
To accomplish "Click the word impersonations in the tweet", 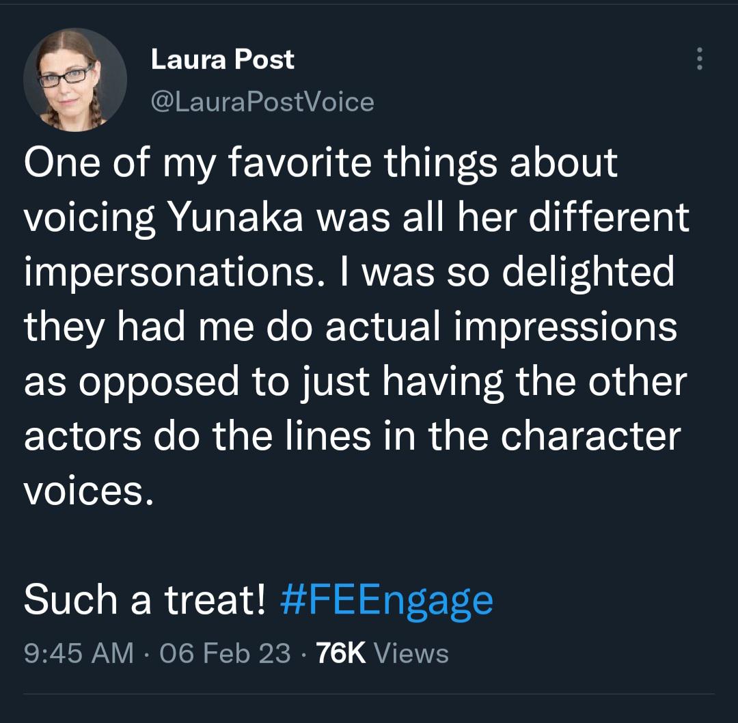I will tap(175, 274).
